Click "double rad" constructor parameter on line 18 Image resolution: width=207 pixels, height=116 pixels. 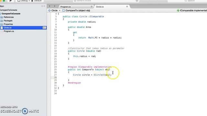tap(93, 51)
